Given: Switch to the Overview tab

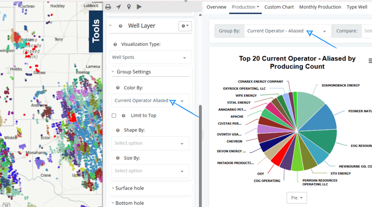Looking at the screenshot, I should pyautogui.click(x=216, y=7).
